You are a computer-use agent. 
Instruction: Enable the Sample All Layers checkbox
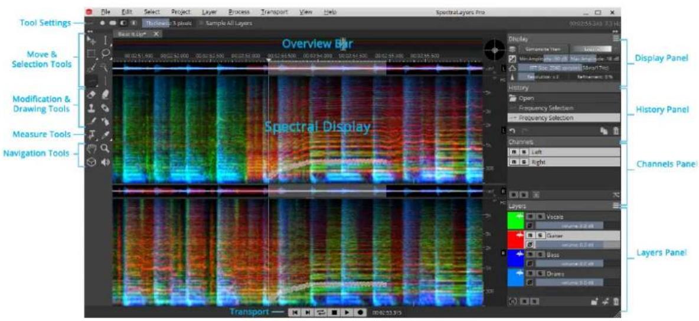point(201,23)
